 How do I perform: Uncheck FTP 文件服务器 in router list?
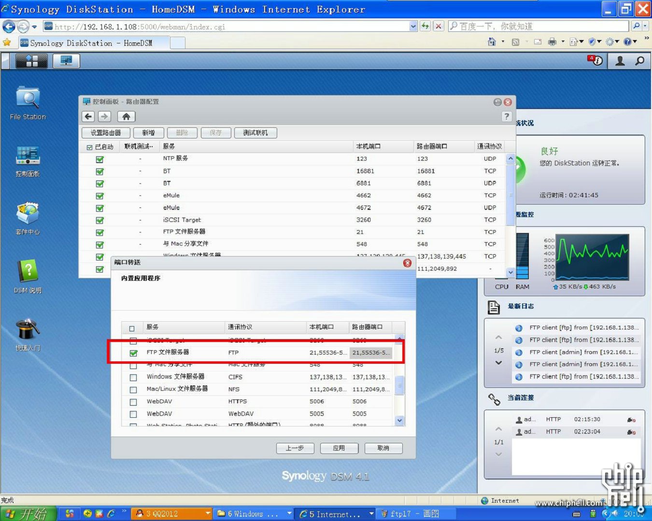[100, 233]
